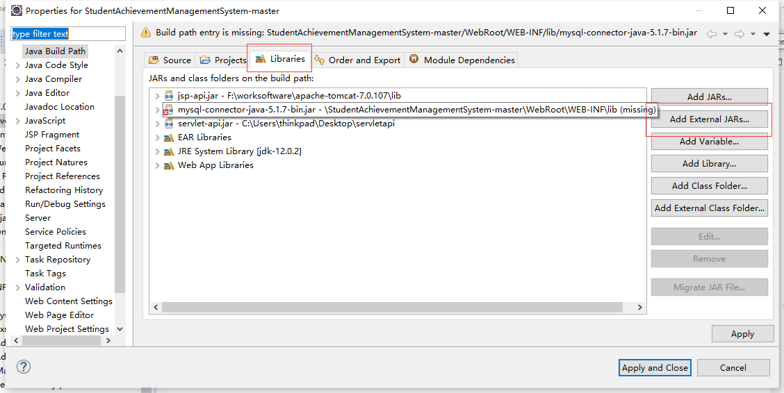This screenshot has height=393, width=784.
Task: Click the back navigation arrow icon
Action: 711,34
